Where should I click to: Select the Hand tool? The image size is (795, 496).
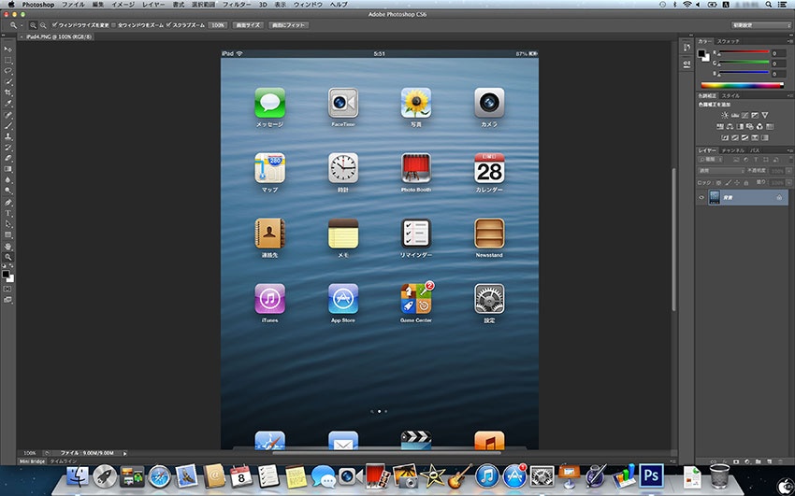click(8, 247)
